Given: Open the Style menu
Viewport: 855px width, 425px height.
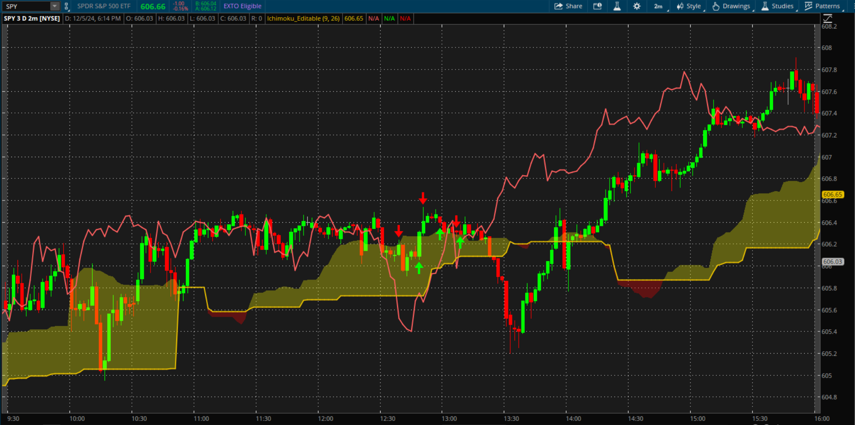Looking at the screenshot, I should 689,6.
